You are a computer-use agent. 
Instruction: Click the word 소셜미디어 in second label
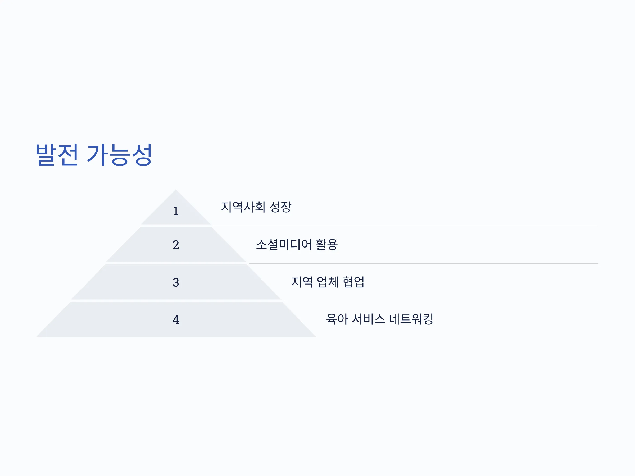(x=284, y=244)
